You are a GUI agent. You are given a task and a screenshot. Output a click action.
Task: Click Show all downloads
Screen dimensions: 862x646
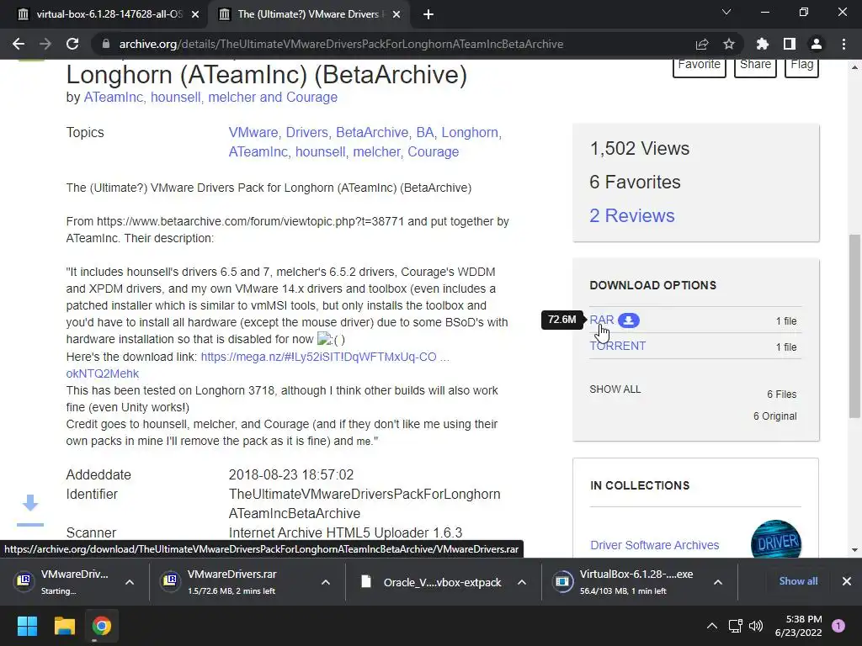[x=798, y=581]
